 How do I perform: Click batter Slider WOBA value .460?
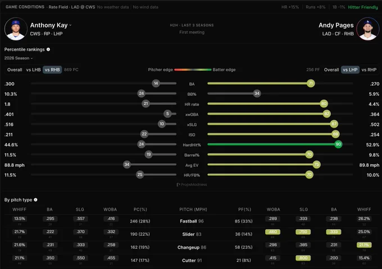pyautogui.click(x=272, y=232)
